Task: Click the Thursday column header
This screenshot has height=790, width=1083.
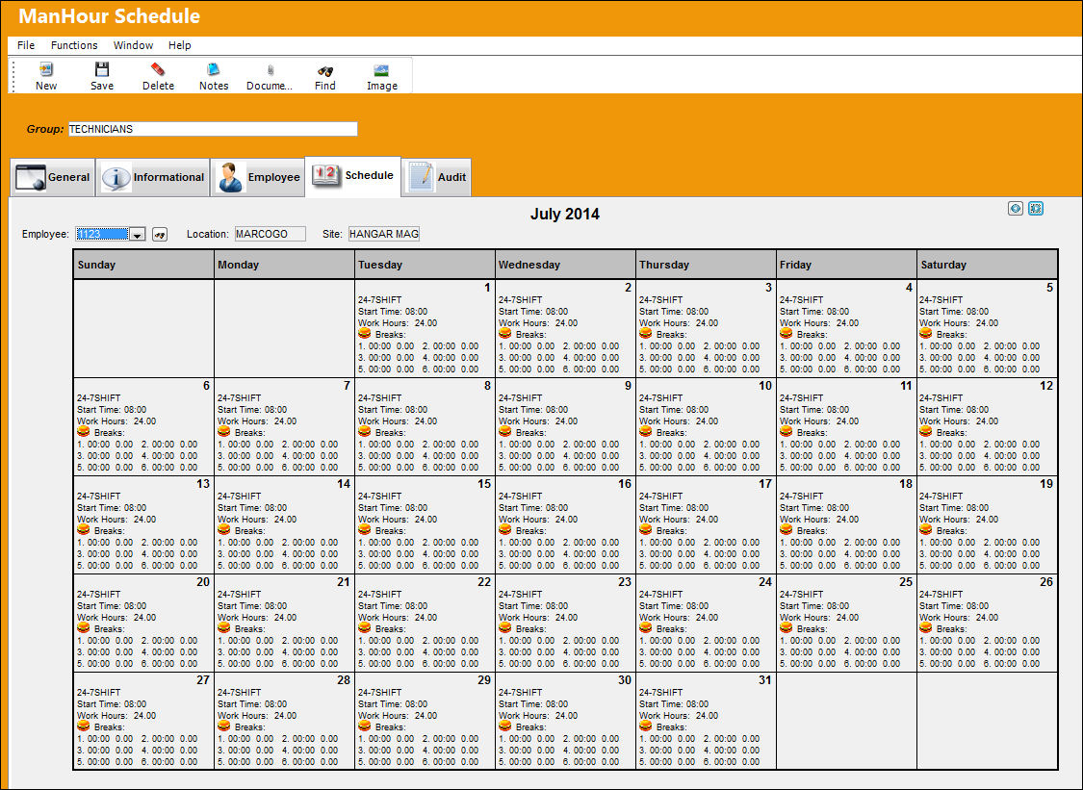Action: [x=706, y=265]
